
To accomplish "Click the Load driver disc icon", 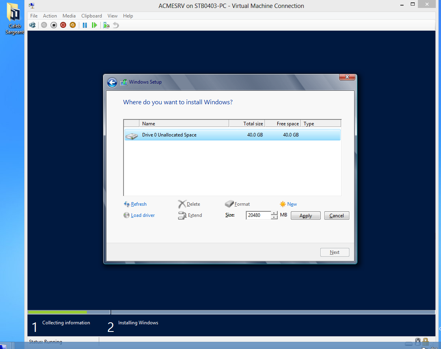I will coord(127,215).
